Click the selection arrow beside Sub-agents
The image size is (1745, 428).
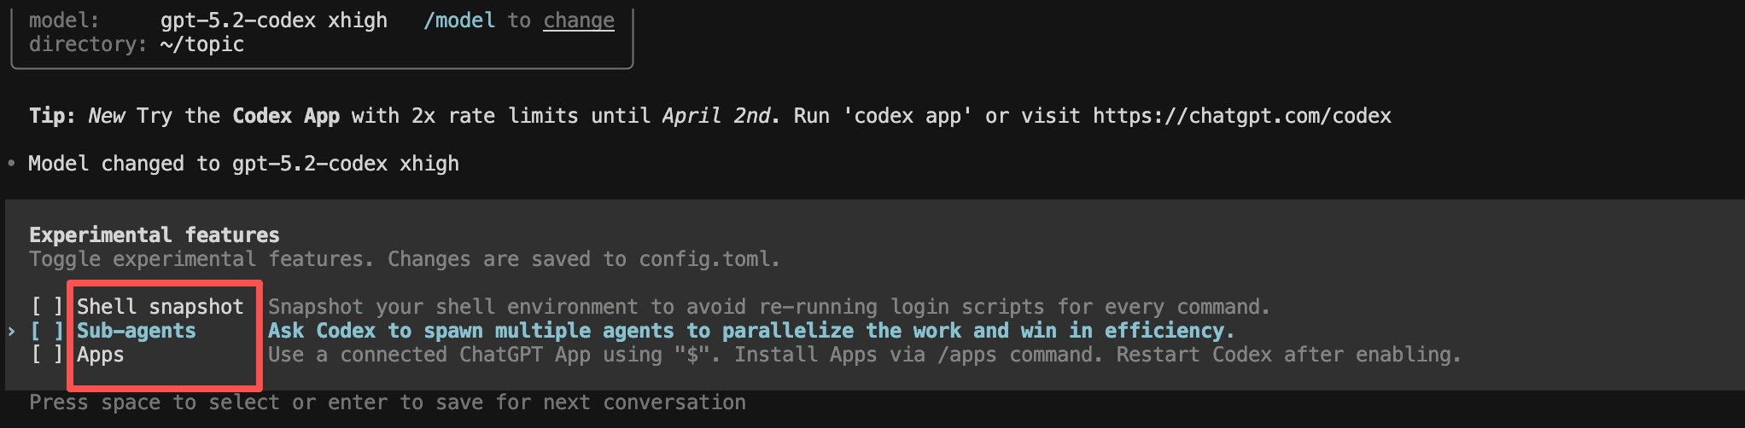11,331
